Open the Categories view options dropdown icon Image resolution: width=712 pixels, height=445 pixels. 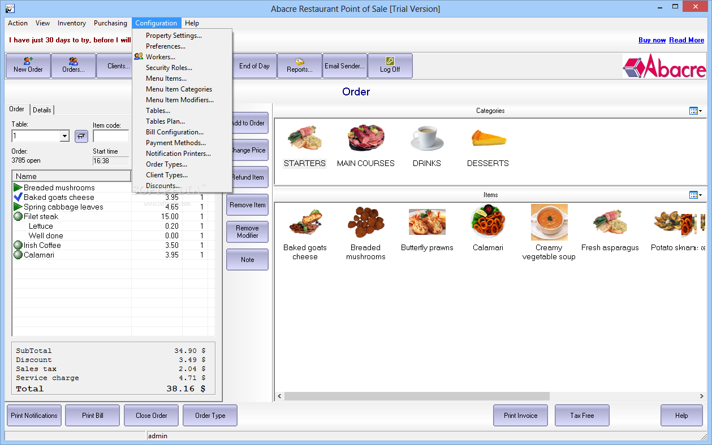click(x=696, y=111)
